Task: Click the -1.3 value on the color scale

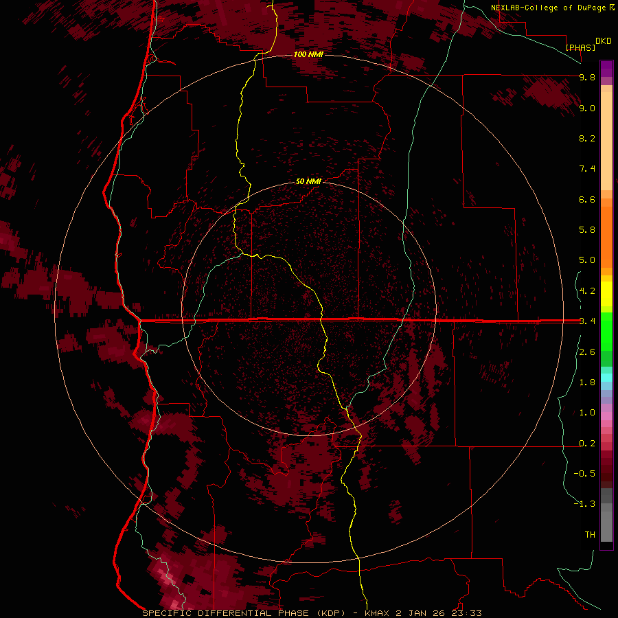Action: coord(584,504)
